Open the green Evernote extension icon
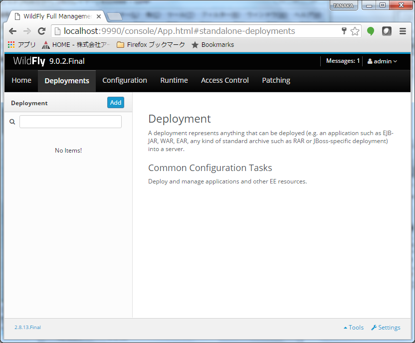 coord(371,31)
